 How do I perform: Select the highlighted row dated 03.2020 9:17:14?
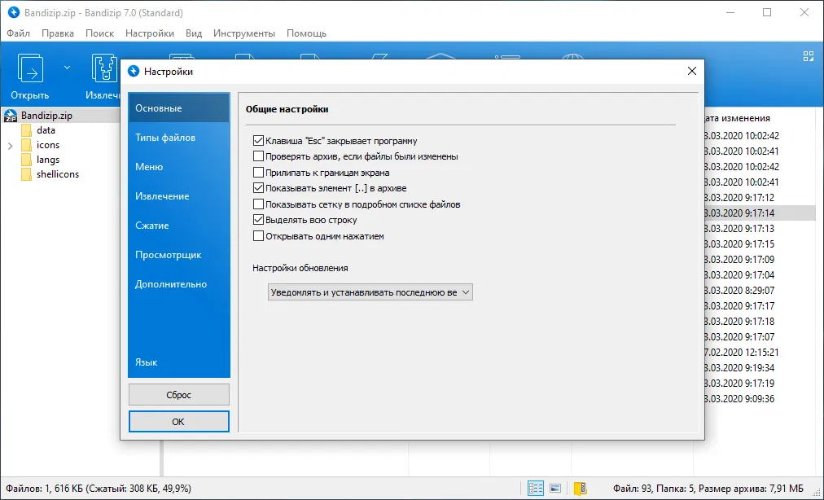[x=760, y=213]
